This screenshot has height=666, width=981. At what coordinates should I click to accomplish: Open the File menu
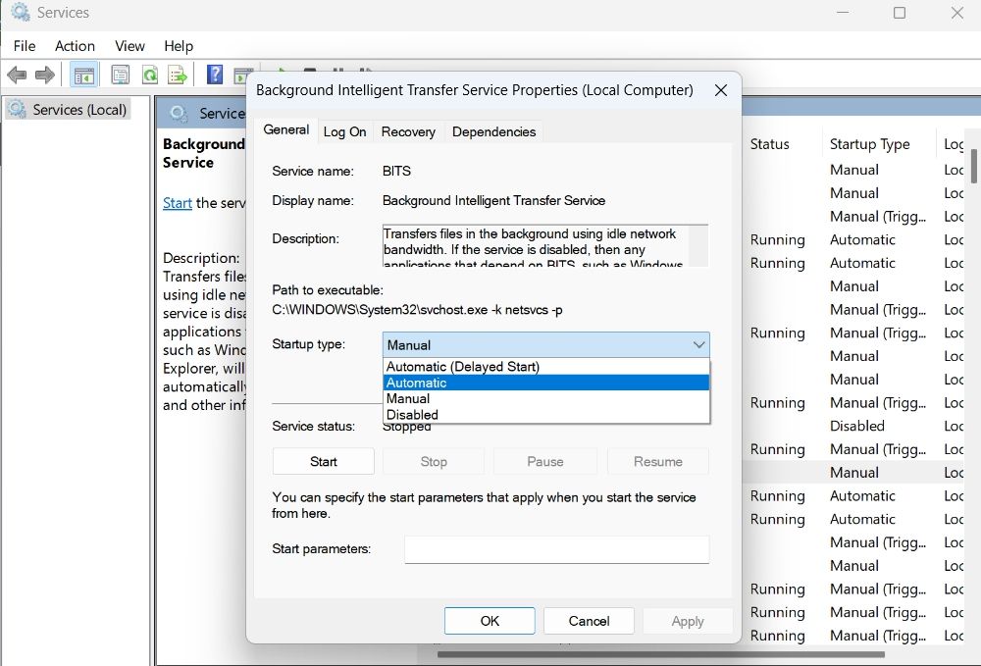[x=25, y=46]
